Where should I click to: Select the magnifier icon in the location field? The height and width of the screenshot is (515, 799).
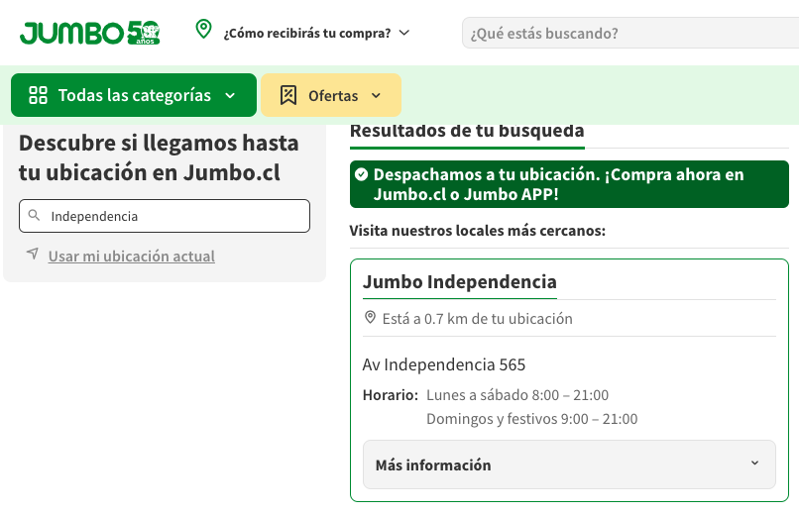(34, 215)
